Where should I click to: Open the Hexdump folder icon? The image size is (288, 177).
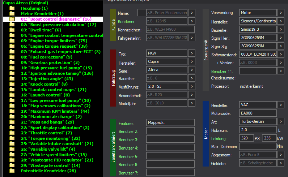[x=12, y=8]
